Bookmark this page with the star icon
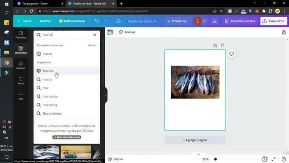Image resolution: width=289 pixels, height=163 pixels. 221,11
